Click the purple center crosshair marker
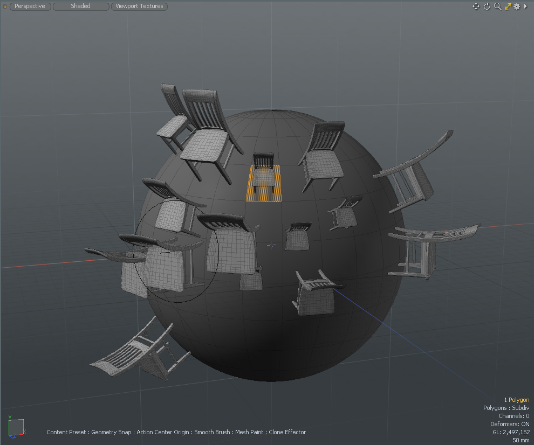Image resolution: width=534 pixels, height=445 pixels. 271,245
